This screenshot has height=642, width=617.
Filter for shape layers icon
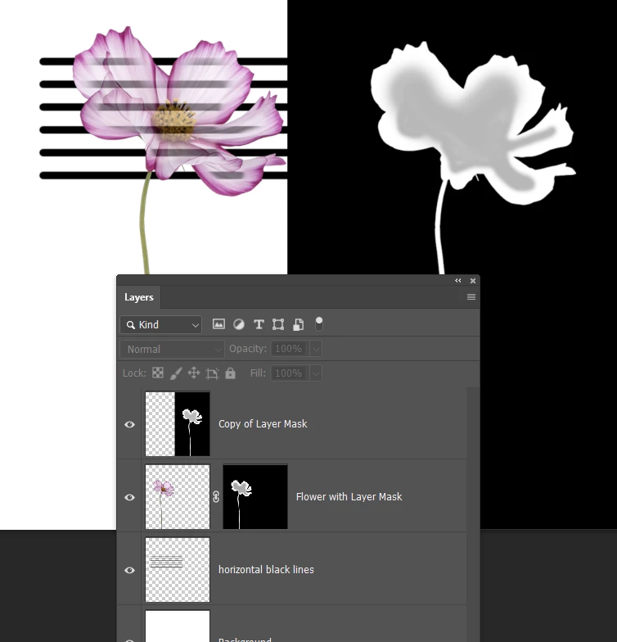[x=278, y=324]
